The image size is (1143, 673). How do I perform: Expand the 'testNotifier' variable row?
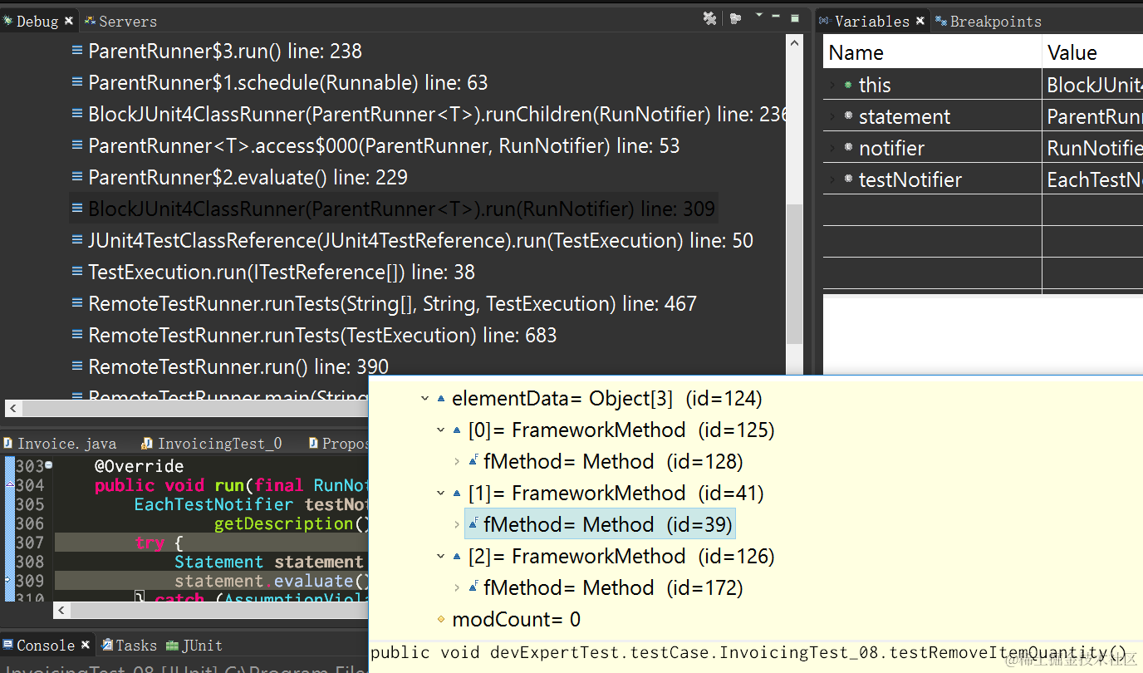pyautogui.click(x=832, y=179)
